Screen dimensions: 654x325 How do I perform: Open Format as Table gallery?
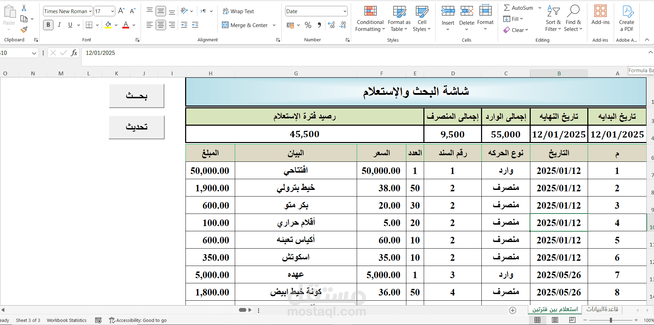click(x=399, y=19)
